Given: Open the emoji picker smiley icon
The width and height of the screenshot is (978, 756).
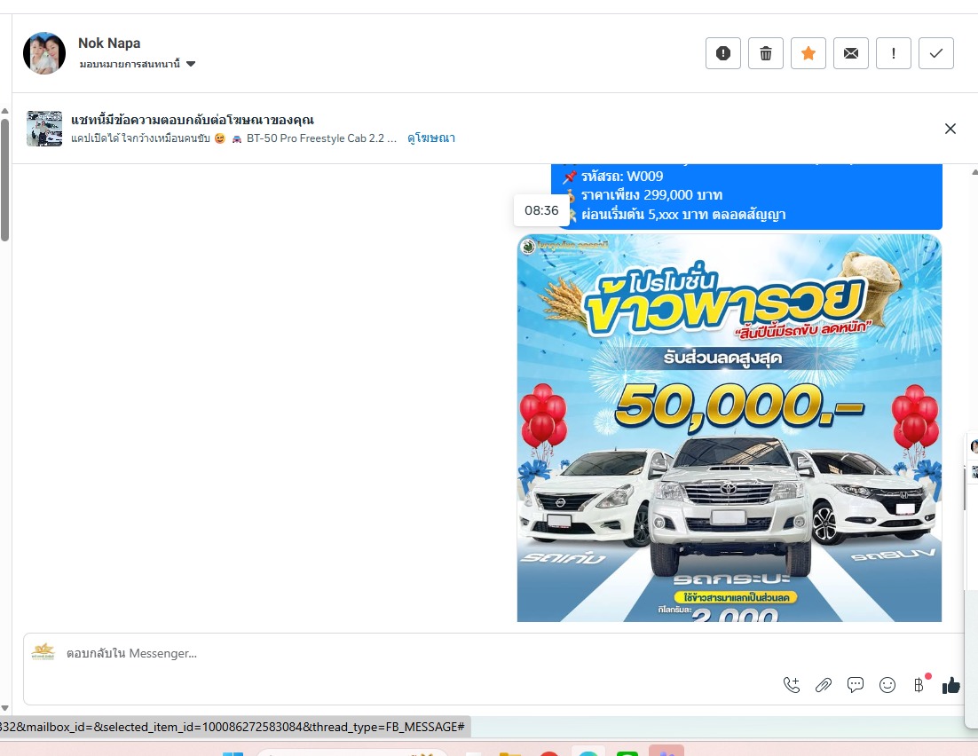Looking at the screenshot, I should (887, 684).
